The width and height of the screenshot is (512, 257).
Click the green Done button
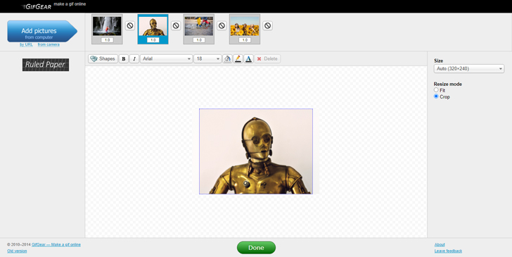pos(256,248)
